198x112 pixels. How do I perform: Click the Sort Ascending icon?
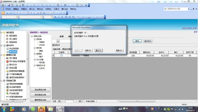[x=47, y=5]
